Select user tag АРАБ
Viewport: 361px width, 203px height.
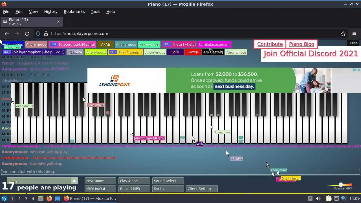pos(105,45)
